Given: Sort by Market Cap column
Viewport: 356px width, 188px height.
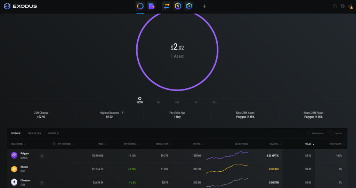Looking at the screenshot, I should [x=164, y=144].
